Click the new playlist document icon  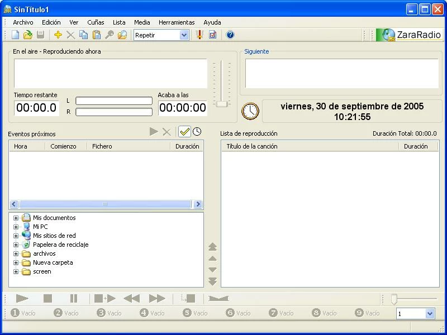click(x=16, y=35)
